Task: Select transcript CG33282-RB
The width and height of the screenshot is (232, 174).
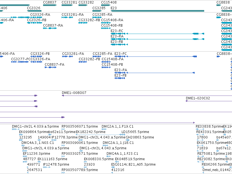Action: tap(83, 23)
